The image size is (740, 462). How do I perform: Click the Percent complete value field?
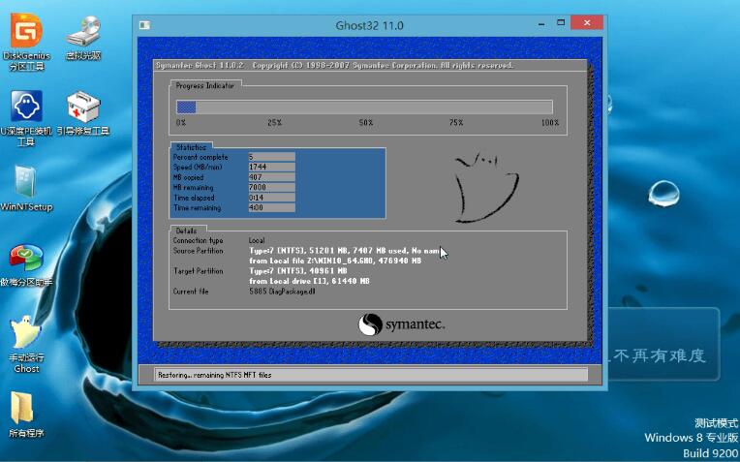coord(272,157)
